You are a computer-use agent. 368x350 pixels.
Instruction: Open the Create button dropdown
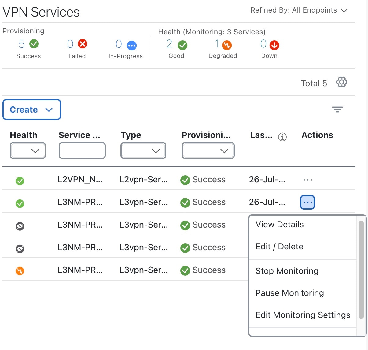pos(31,110)
